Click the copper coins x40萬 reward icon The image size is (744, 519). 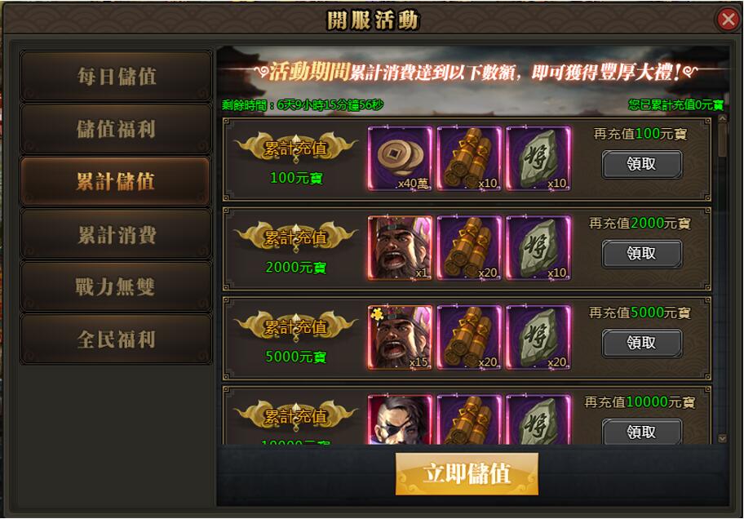[400, 158]
